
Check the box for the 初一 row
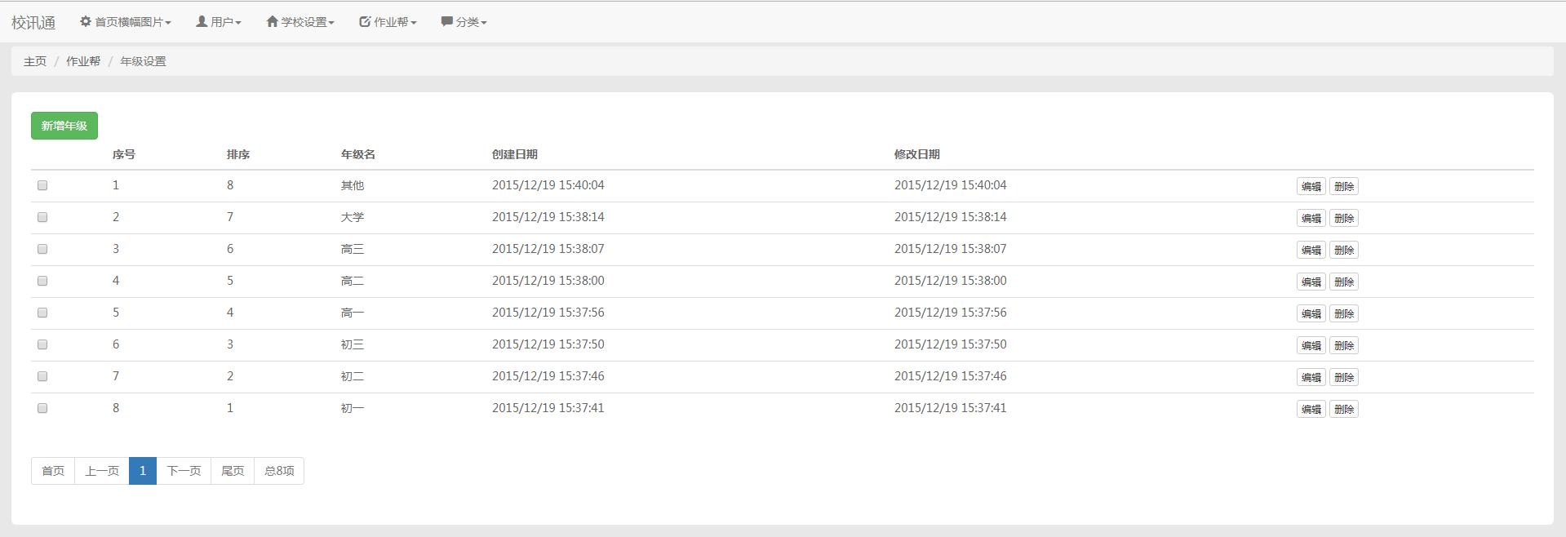coord(42,408)
